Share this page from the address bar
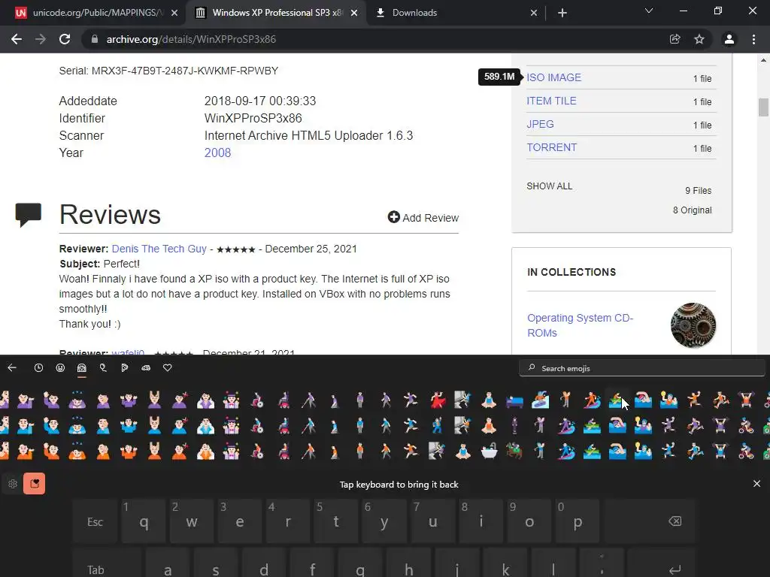 [x=675, y=39]
